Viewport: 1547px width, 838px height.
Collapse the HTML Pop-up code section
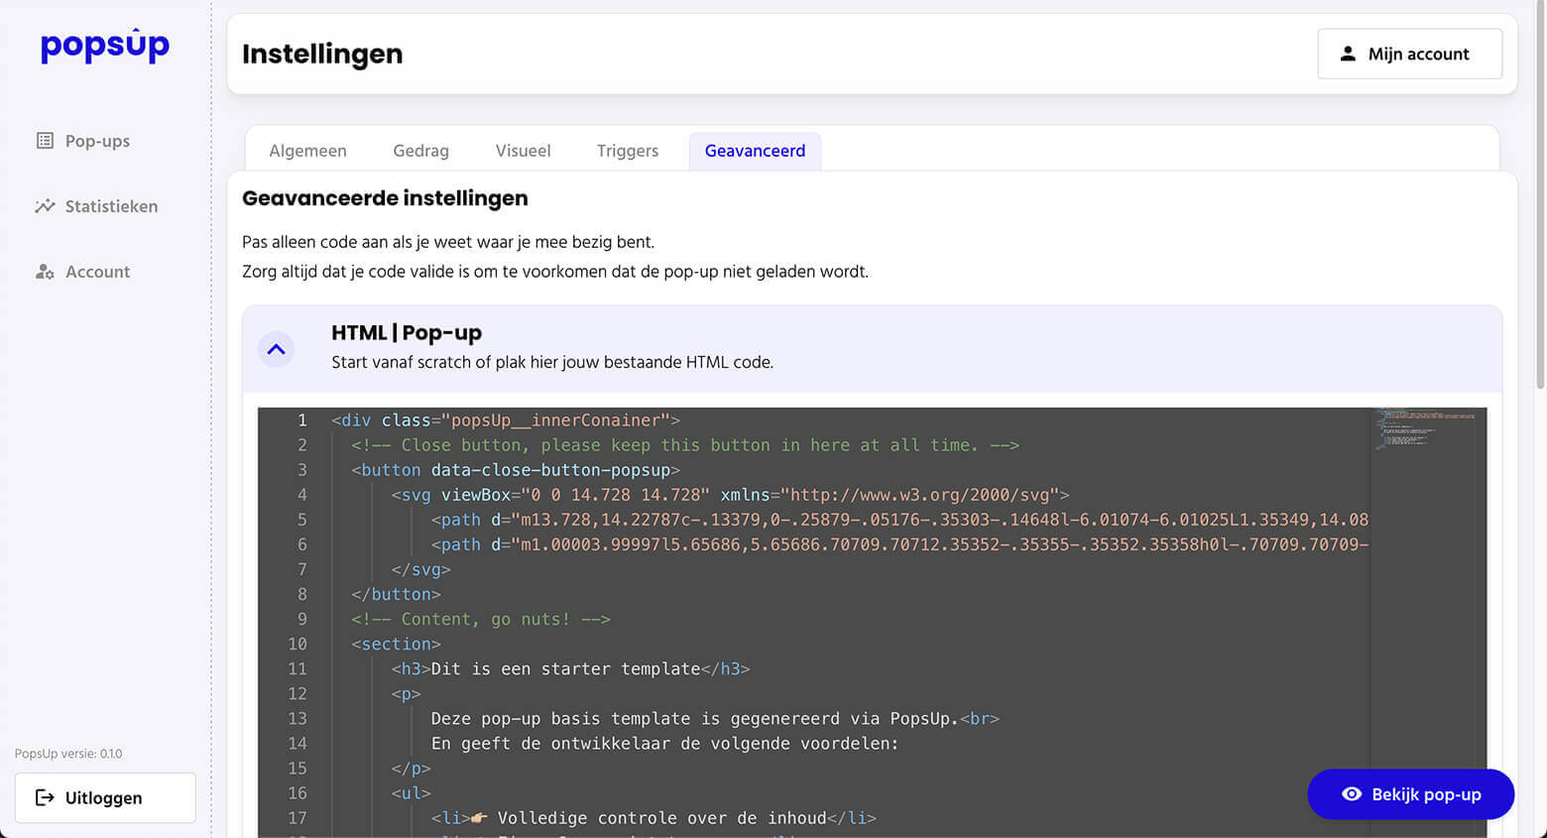[276, 349]
